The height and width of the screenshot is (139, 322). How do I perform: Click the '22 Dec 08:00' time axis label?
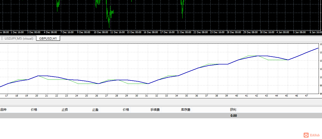pyautogui.click(x=201, y=32)
